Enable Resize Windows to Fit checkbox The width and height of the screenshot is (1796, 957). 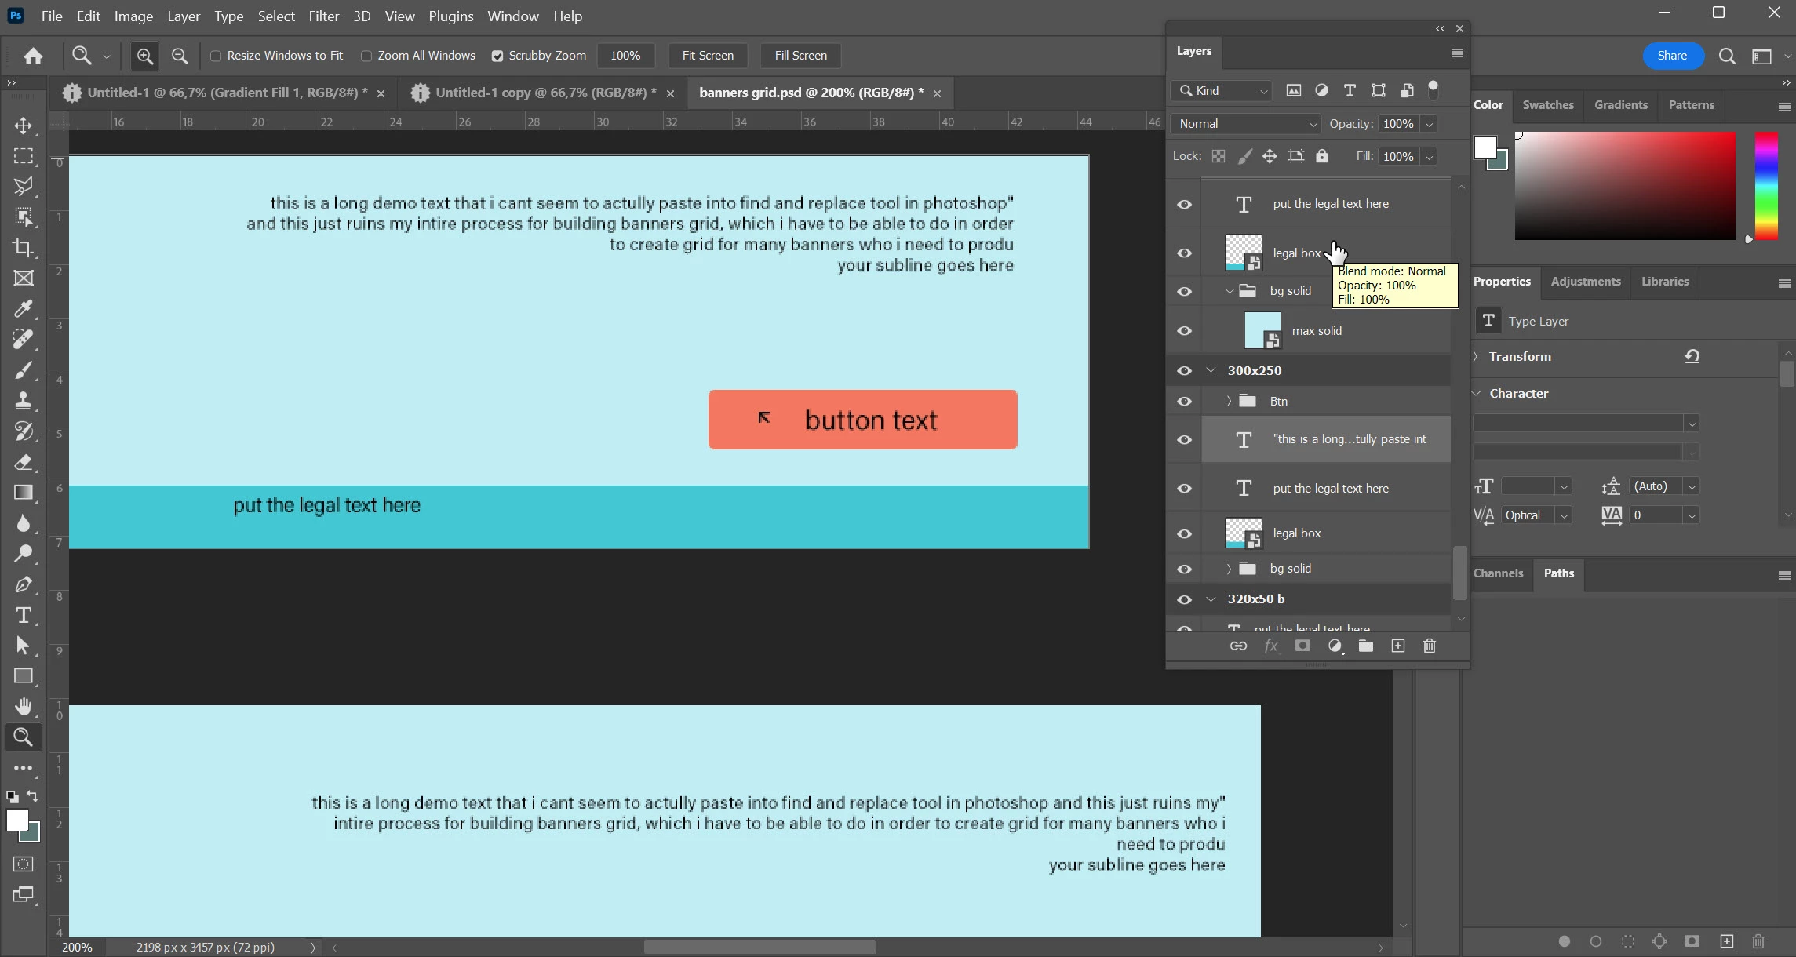[216, 56]
